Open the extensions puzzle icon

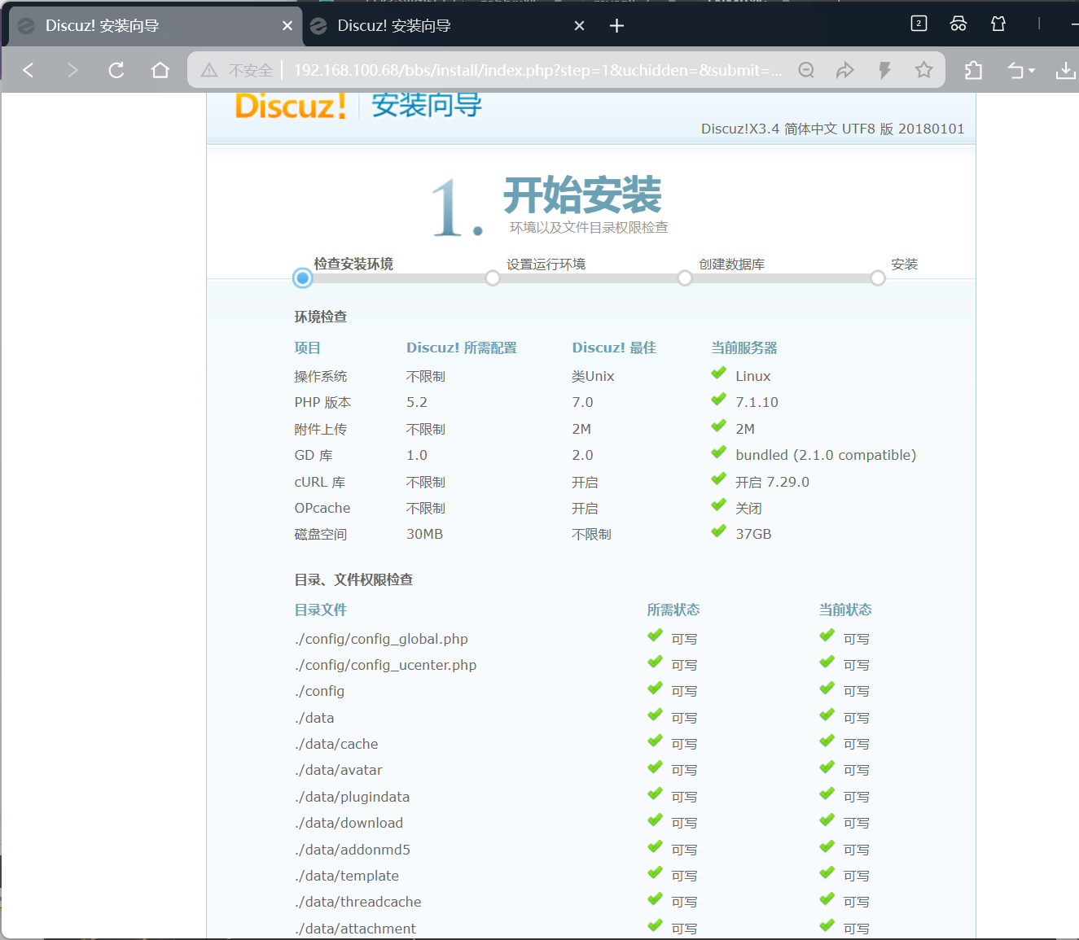(973, 70)
